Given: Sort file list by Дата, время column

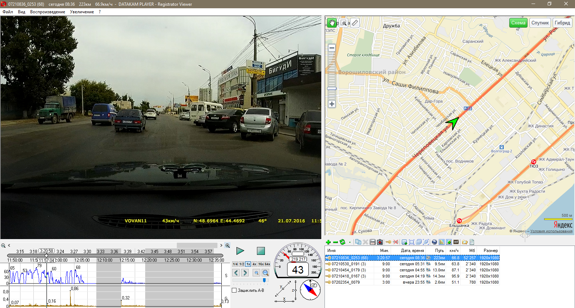Looking at the screenshot, I should click(x=412, y=251).
